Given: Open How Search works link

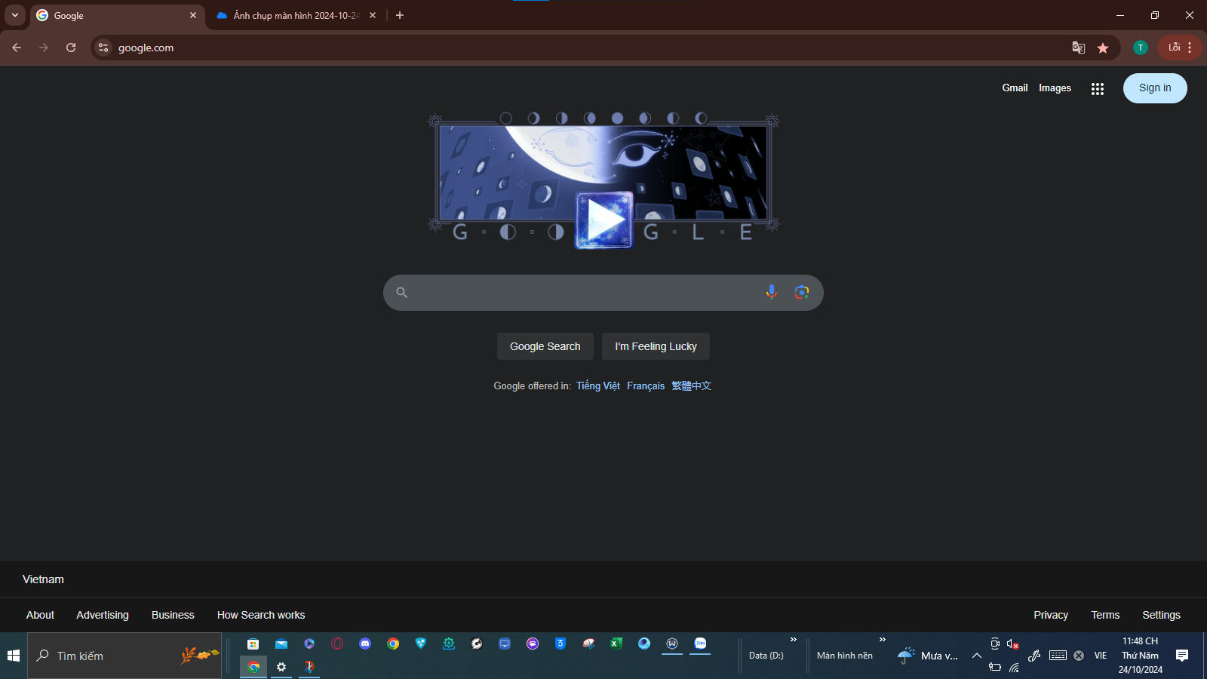Looking at the screenshot, I should [261, 615].
